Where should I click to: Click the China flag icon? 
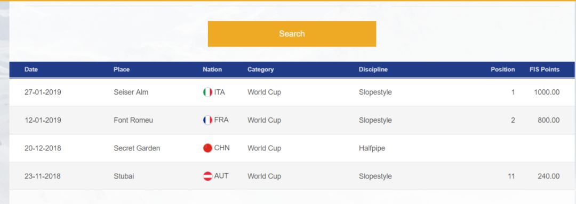click(x=207, y=148)
